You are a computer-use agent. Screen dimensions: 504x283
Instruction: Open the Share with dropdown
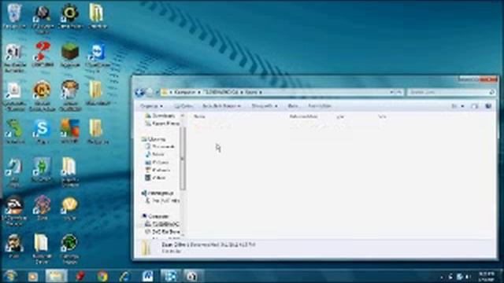coord(265,106)
